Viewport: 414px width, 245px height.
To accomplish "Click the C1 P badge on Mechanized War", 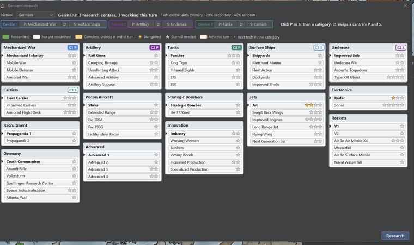I will tap(72, 47).
